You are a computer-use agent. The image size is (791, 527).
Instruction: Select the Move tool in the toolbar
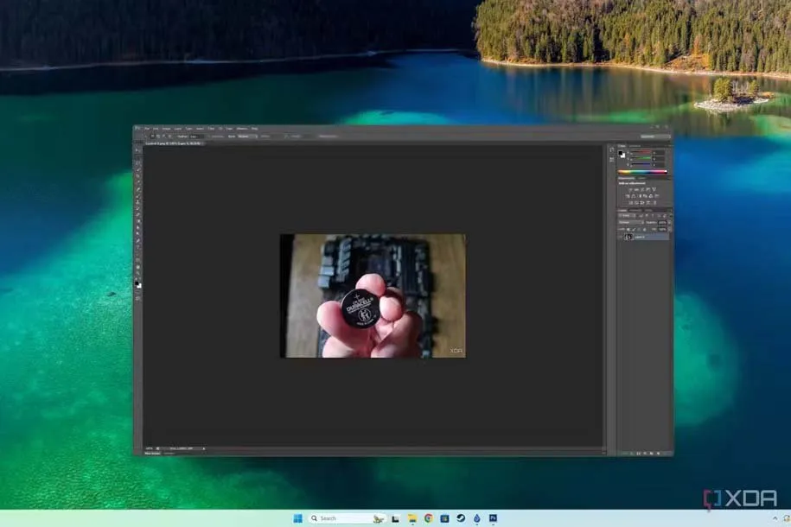pos(138,150)
